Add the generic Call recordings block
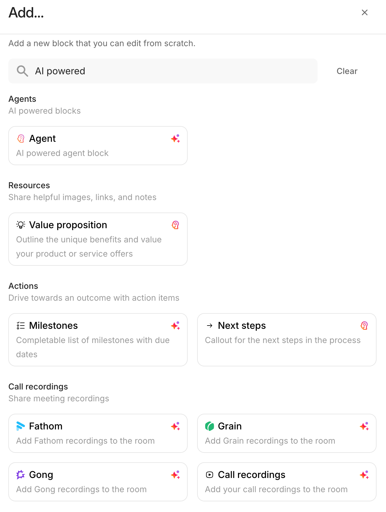Viewport: 386px width, 512px height. 287,482
